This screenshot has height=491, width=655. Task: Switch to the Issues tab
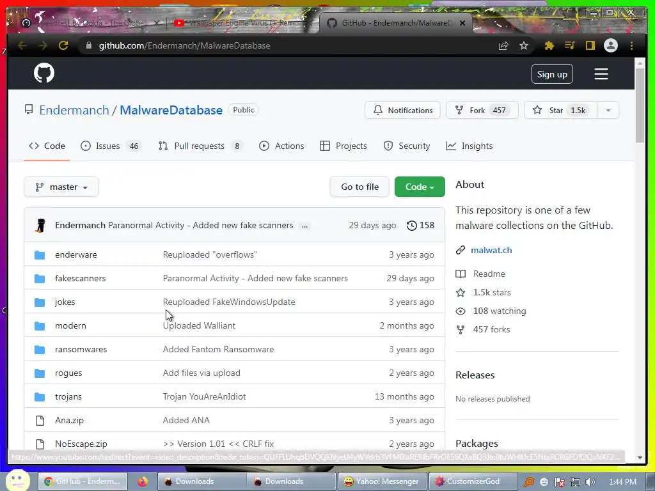click(111, 146)
